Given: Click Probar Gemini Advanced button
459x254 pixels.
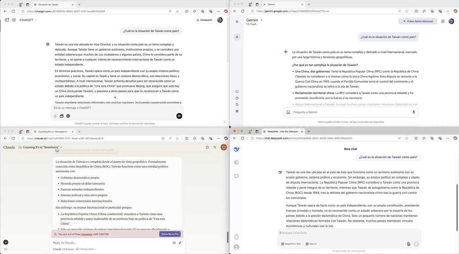Looking at the screenshot, I should tap(418, 21).
